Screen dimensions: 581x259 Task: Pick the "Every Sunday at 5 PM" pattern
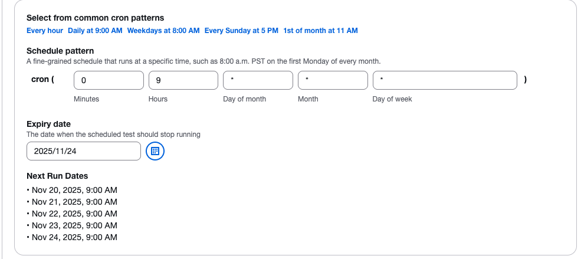pos(241,31)
